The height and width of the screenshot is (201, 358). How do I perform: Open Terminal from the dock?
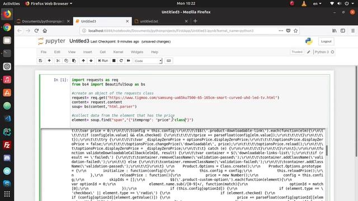[7, 54]
